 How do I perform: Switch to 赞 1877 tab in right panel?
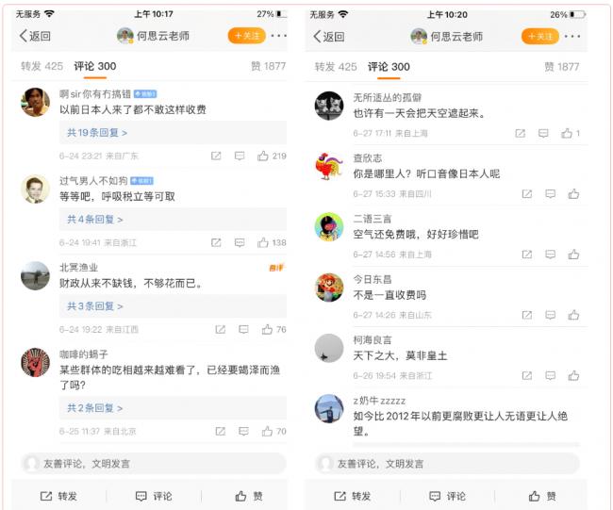(x=562, y=67)
